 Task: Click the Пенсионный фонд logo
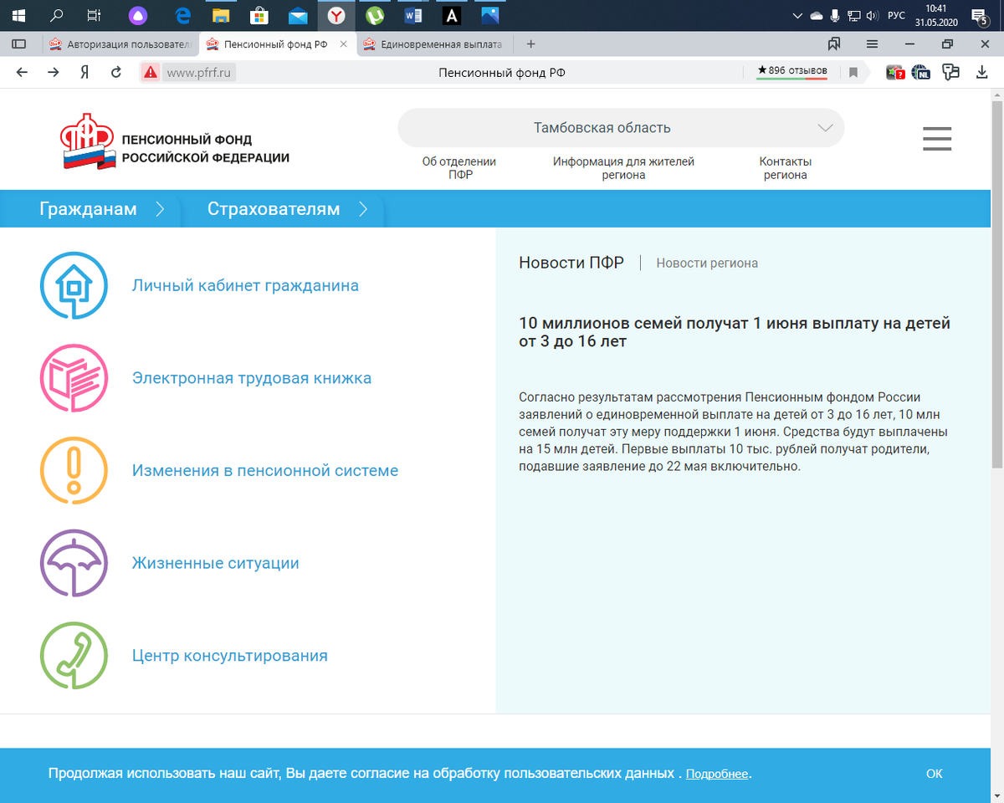(x=175, y=142)
